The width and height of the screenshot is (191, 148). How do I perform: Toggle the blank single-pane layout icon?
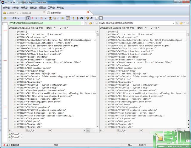click(x=96, y=18)
